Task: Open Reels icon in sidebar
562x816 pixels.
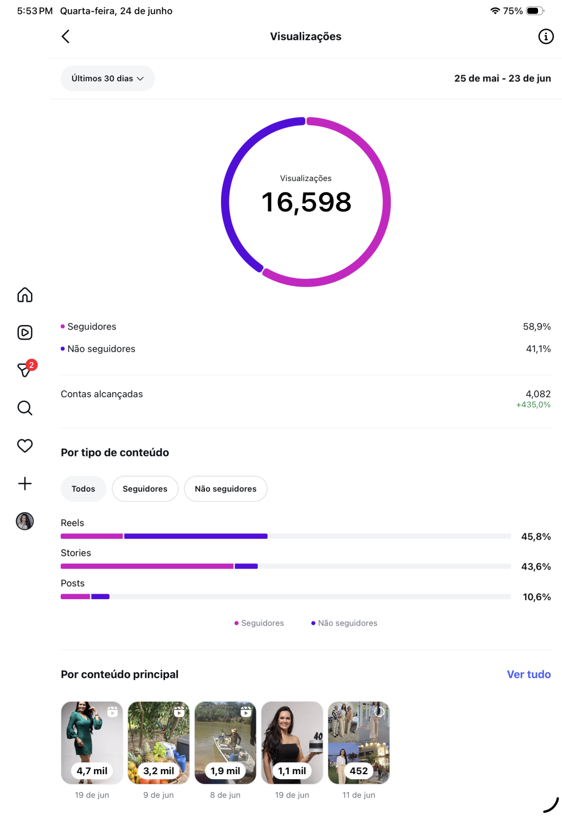Action: [25, 333]
